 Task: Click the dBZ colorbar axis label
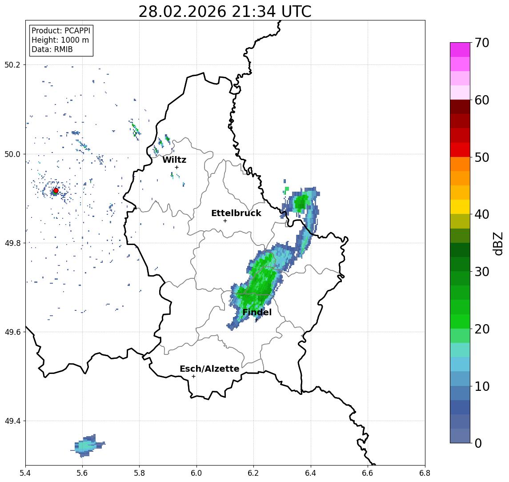498,244
